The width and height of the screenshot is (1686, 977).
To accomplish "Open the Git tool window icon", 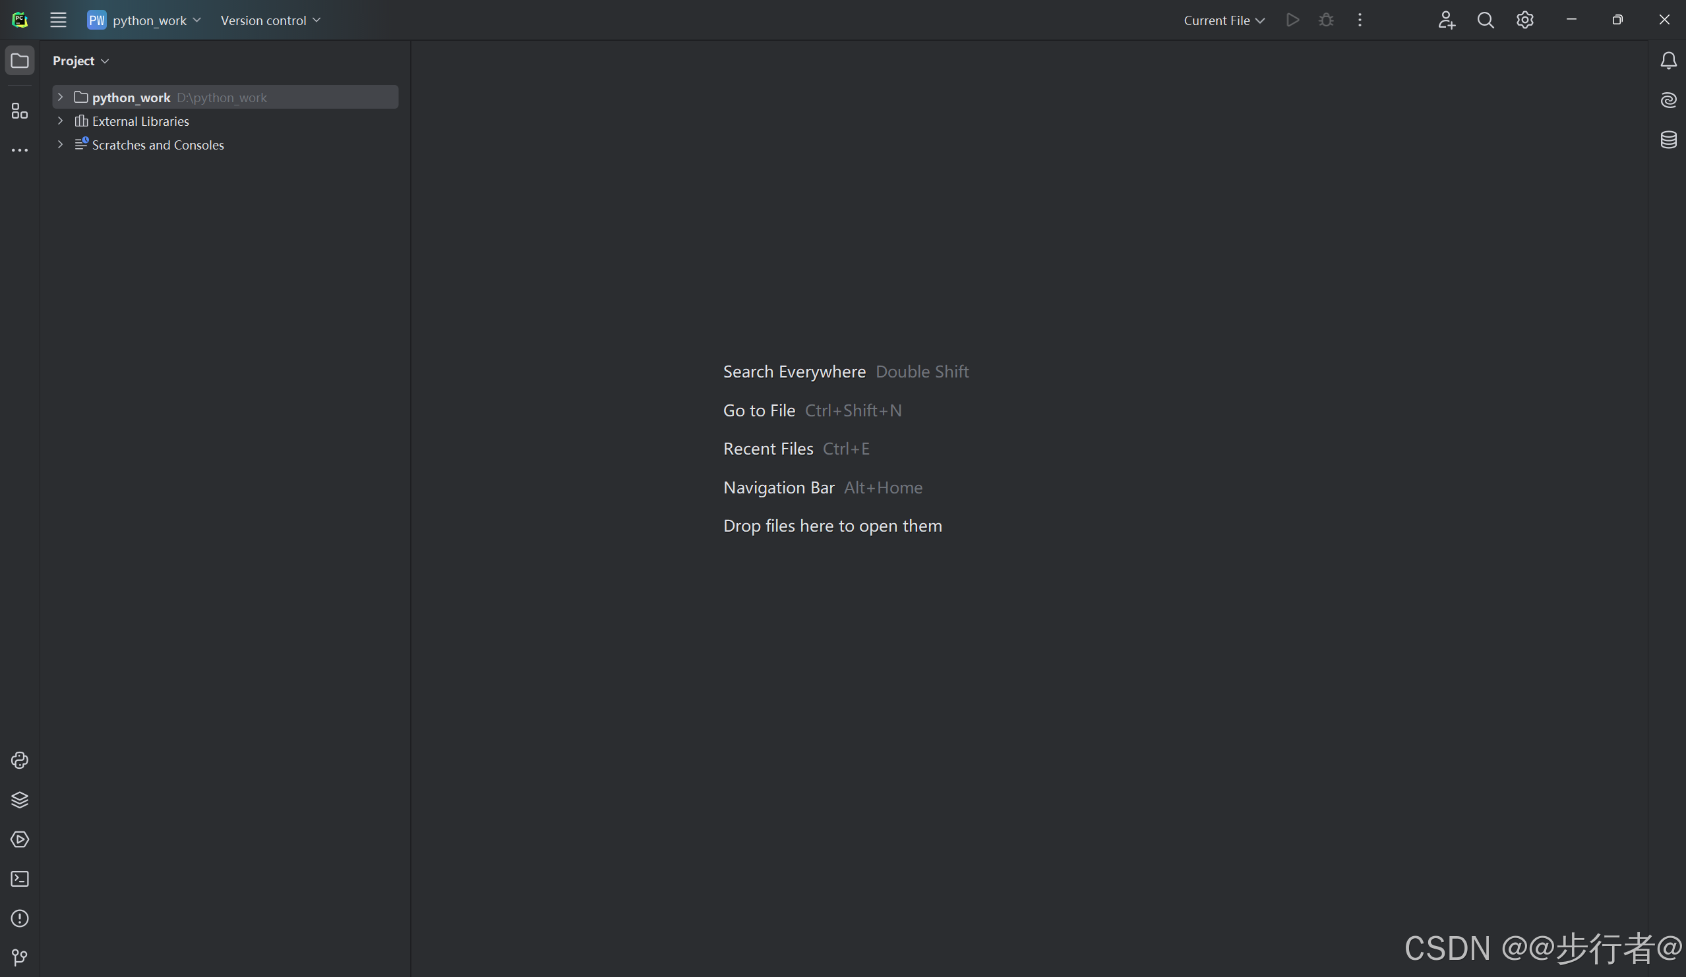I will pos(20,958).
